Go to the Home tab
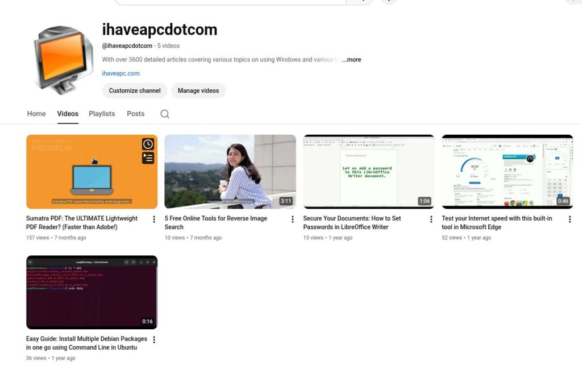The width and height of the screenshot is (582, 369). [36, 114]
